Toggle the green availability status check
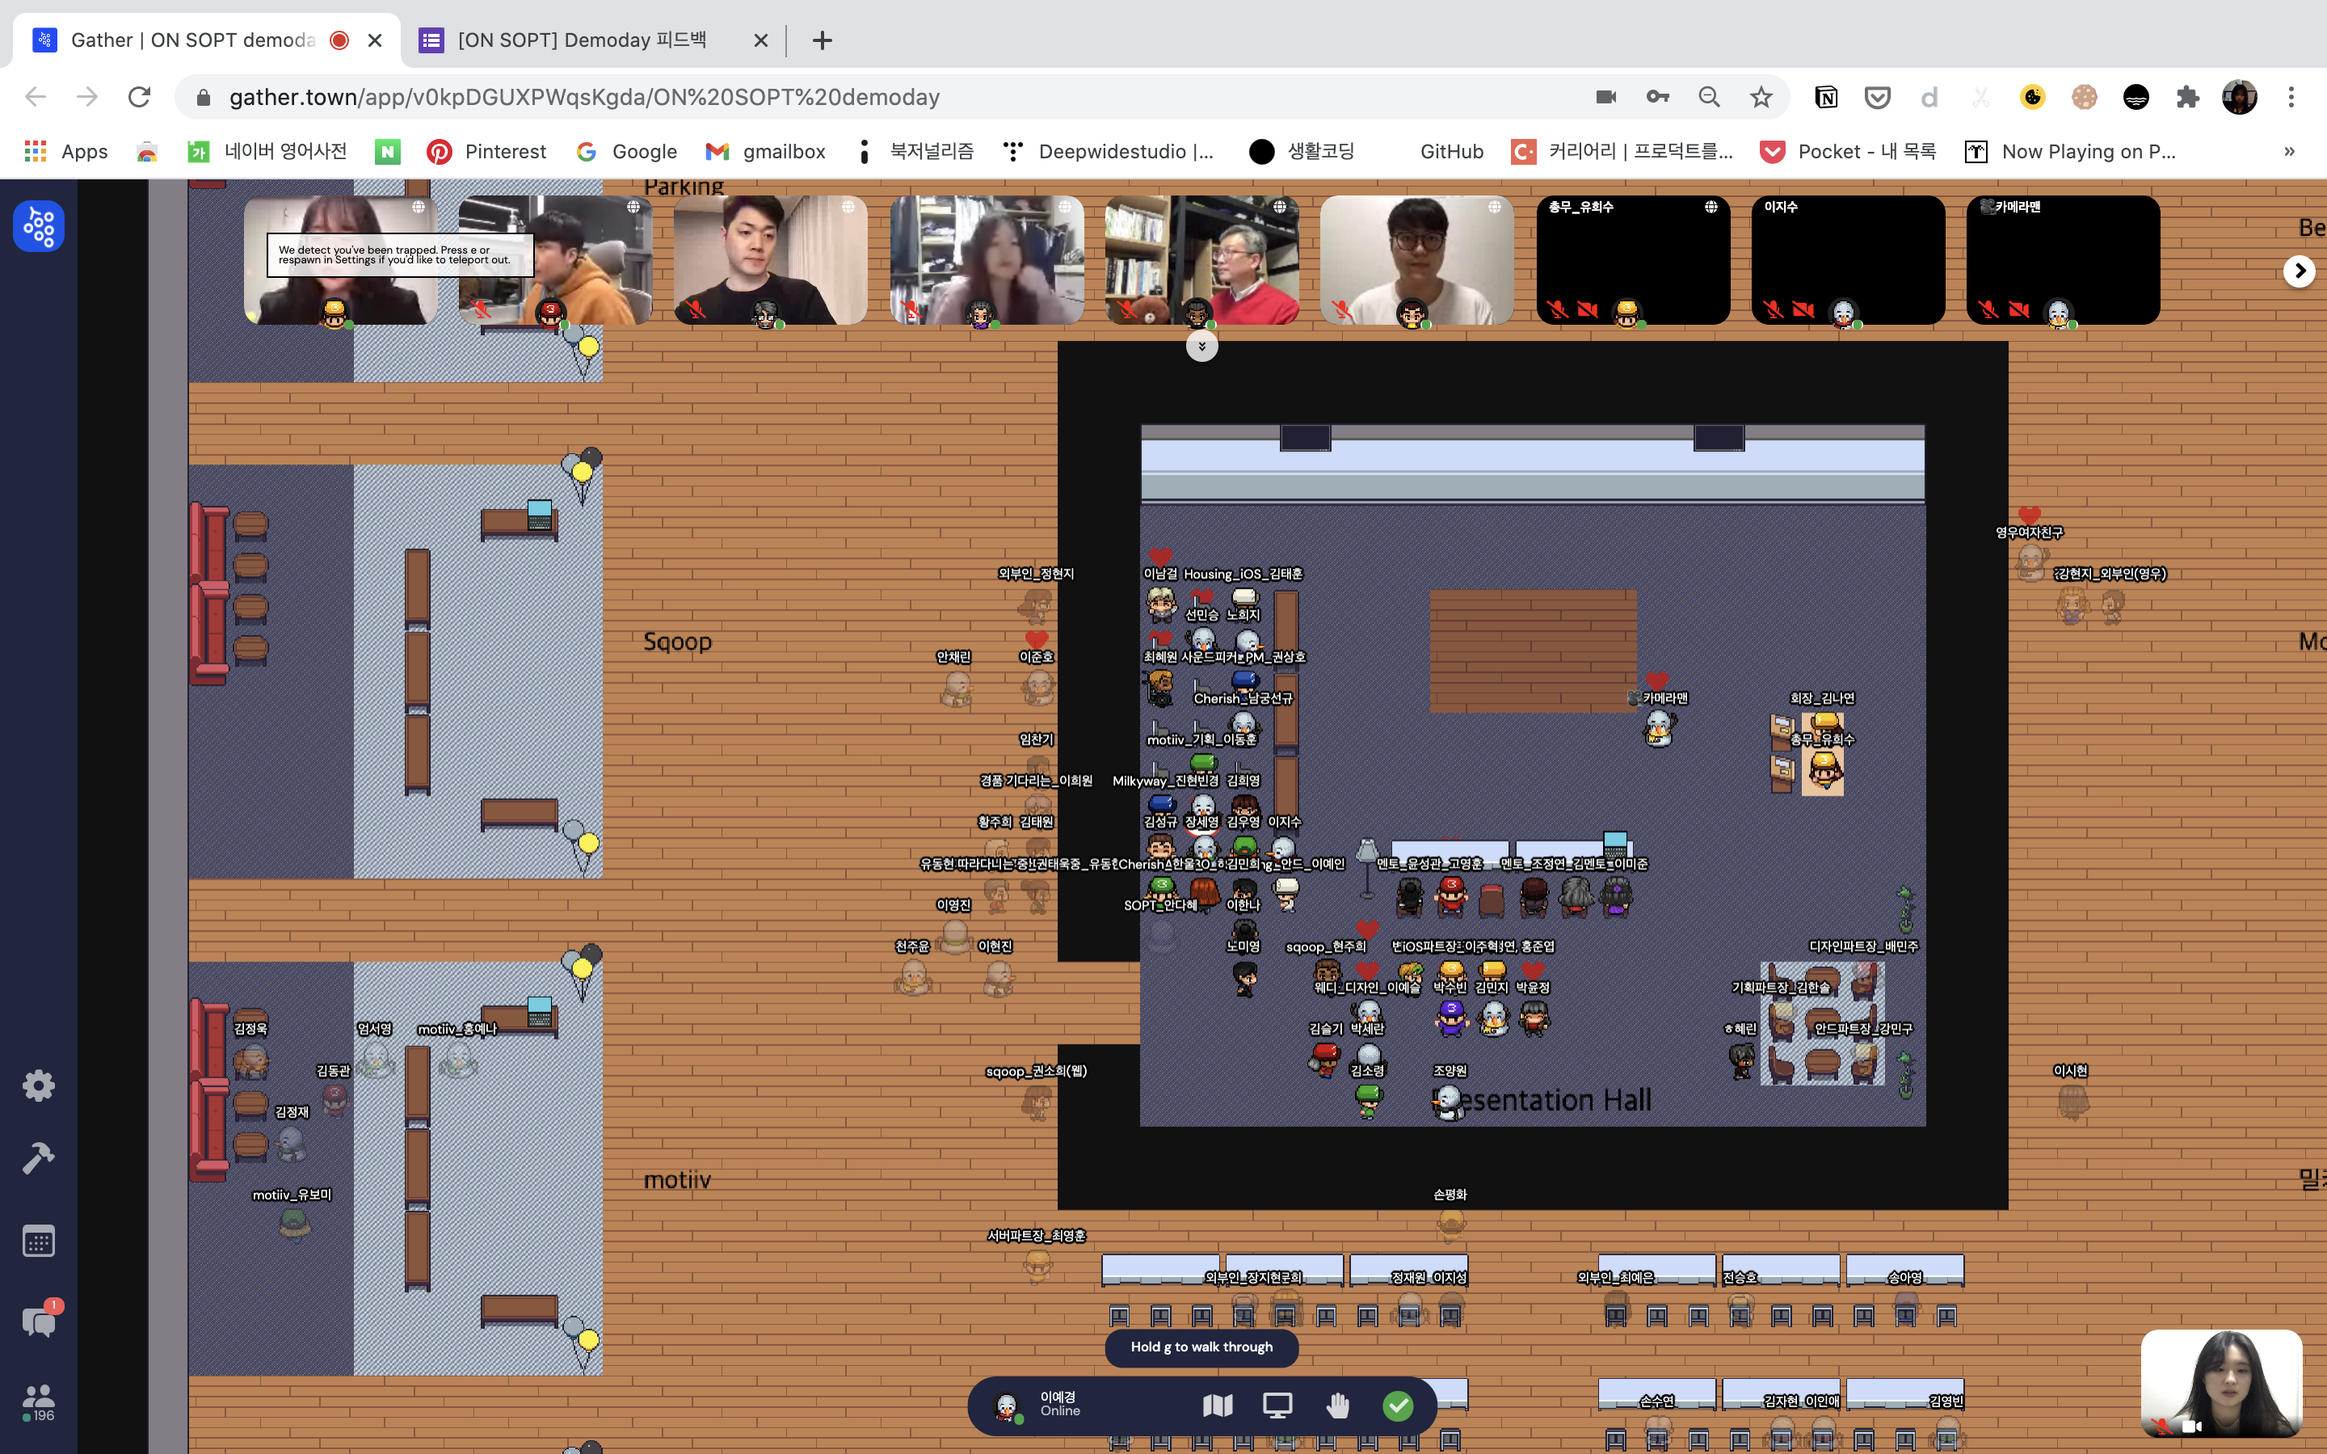Viewport: 2327px width, 1454px height. pos(1397,1406)
